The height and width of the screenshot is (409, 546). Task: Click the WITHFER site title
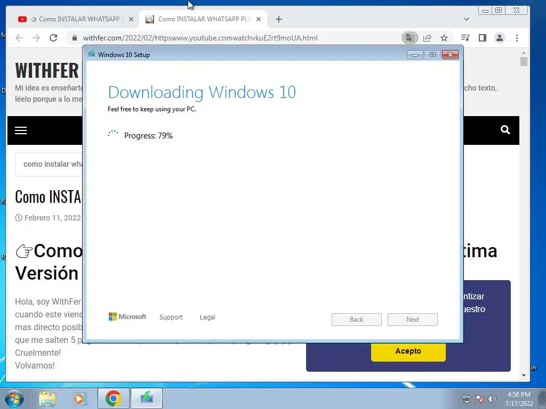47,70
